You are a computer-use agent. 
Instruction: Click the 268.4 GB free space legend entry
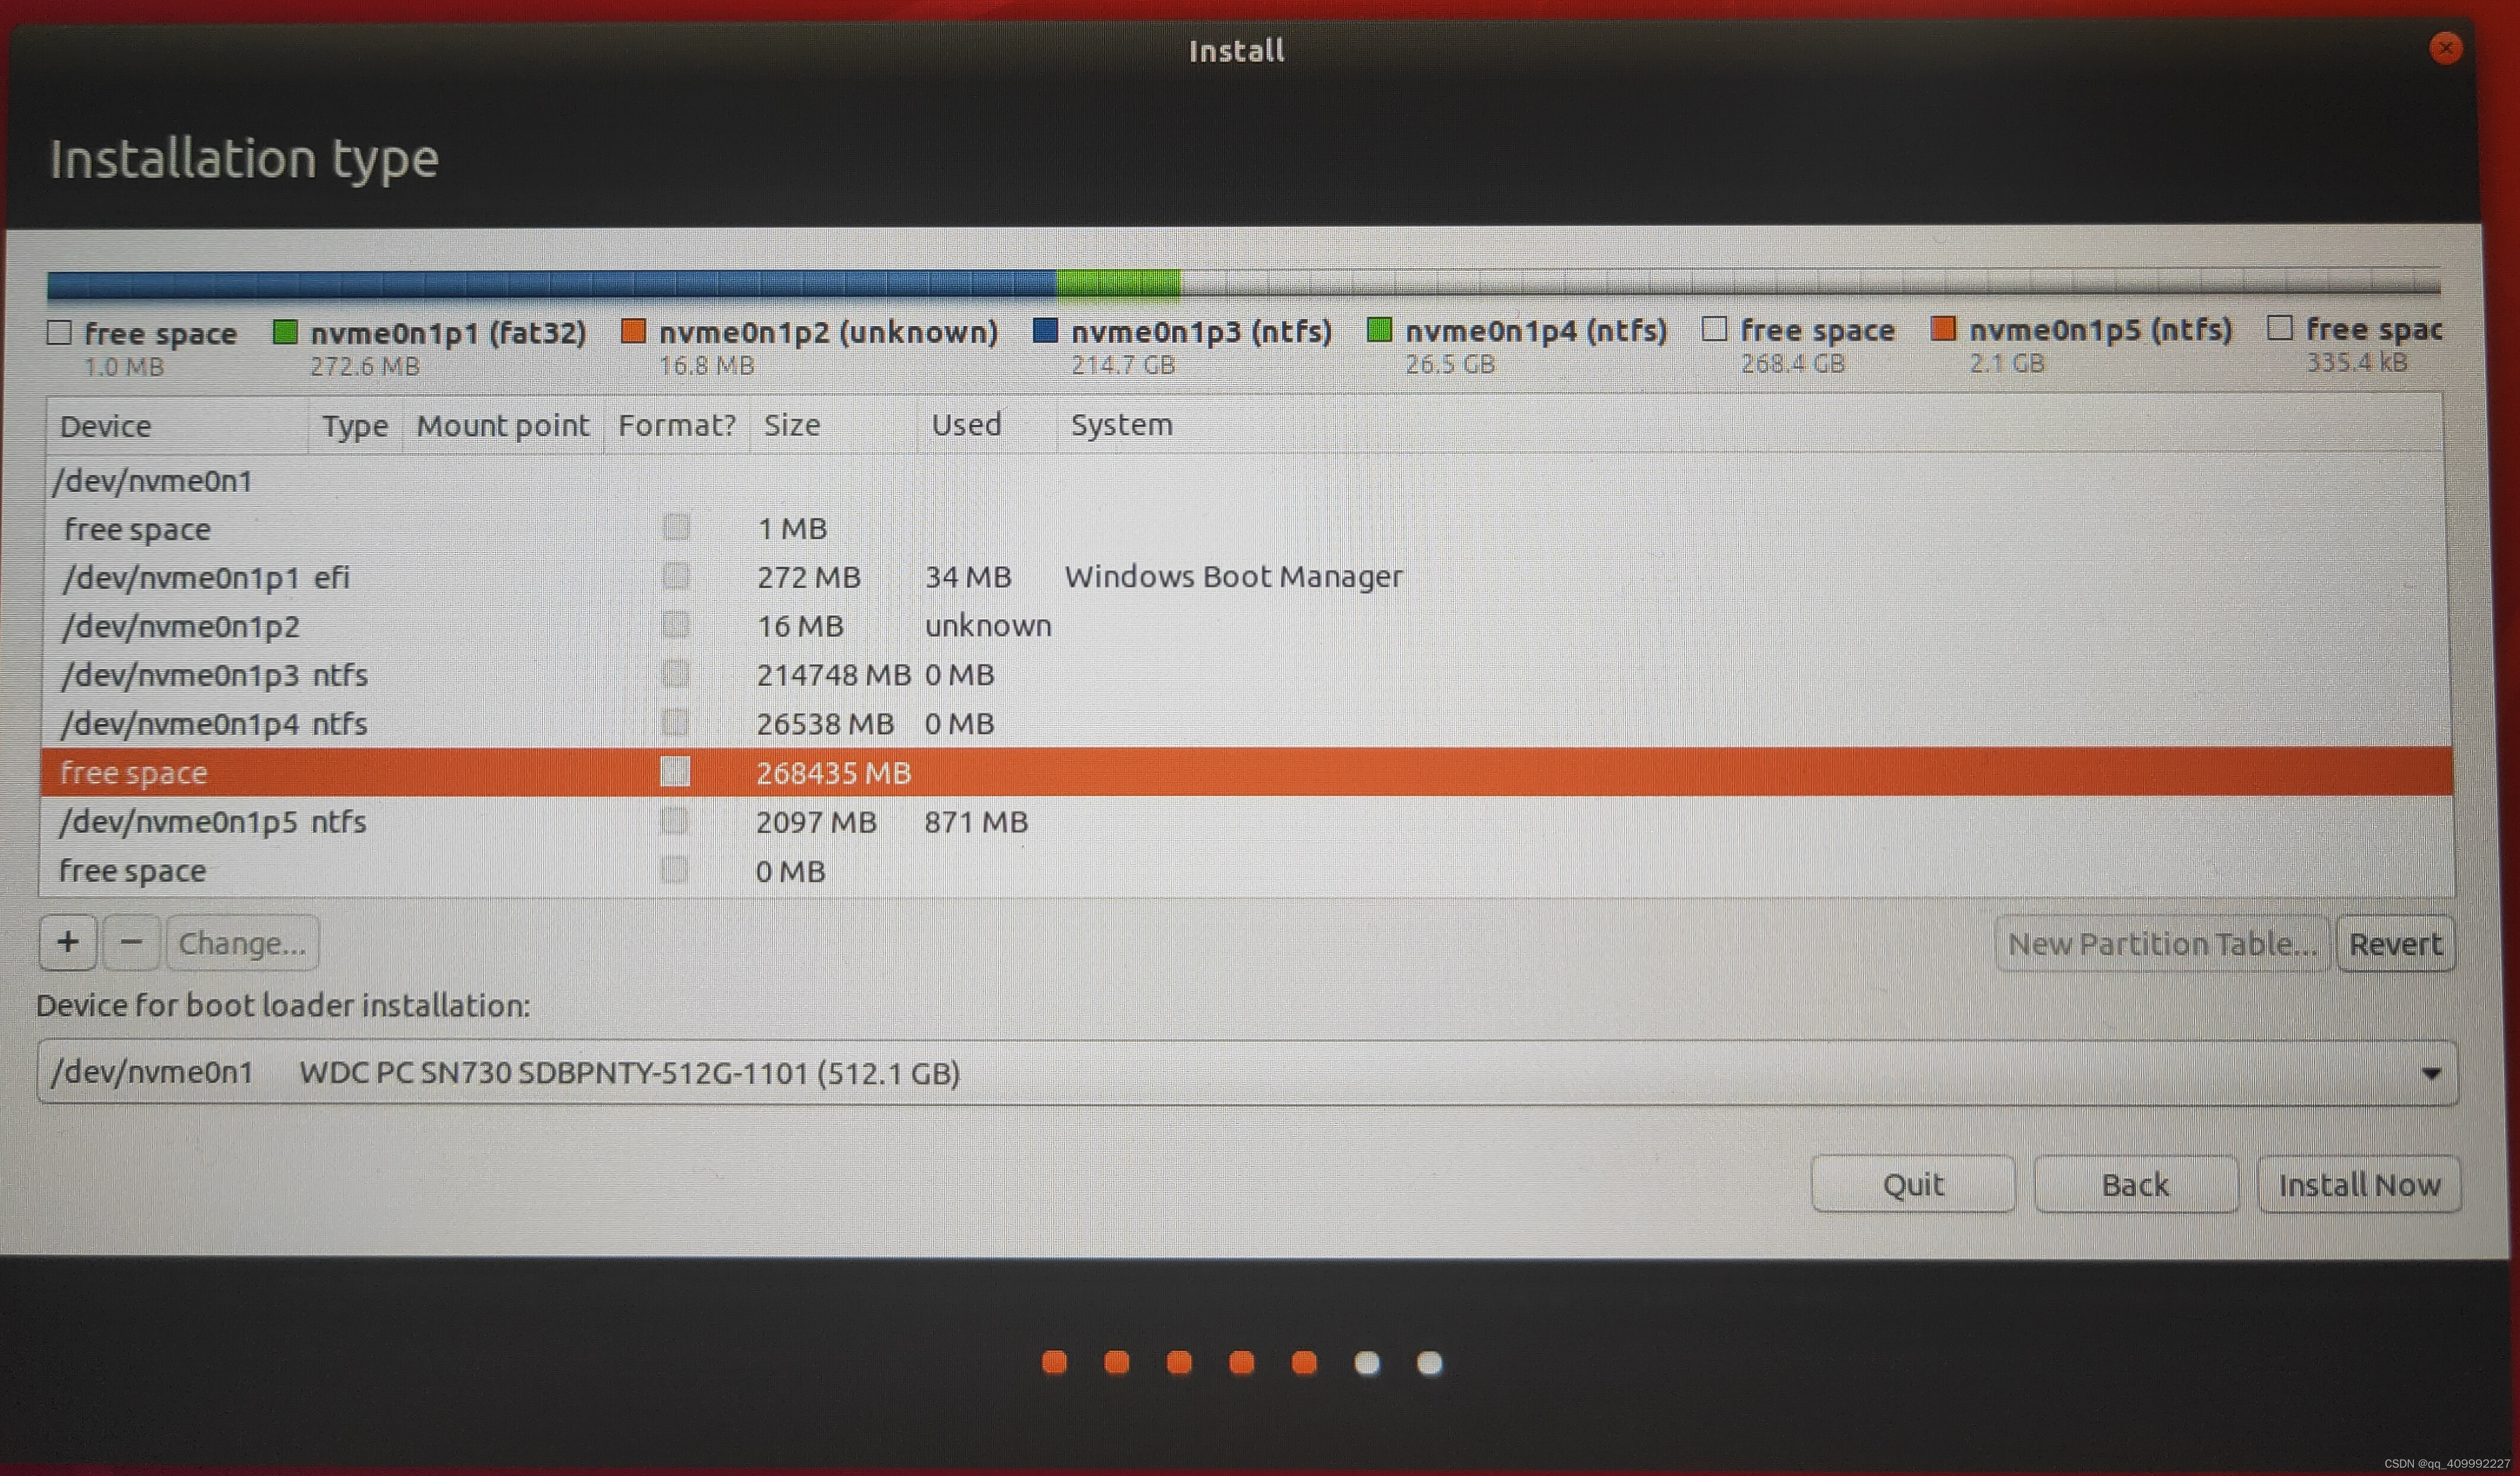[x=1799, y=345]
